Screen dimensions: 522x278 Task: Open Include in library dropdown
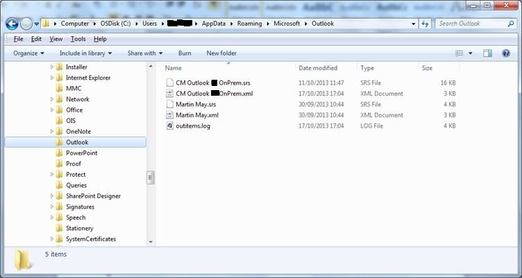tap(85, 53)
